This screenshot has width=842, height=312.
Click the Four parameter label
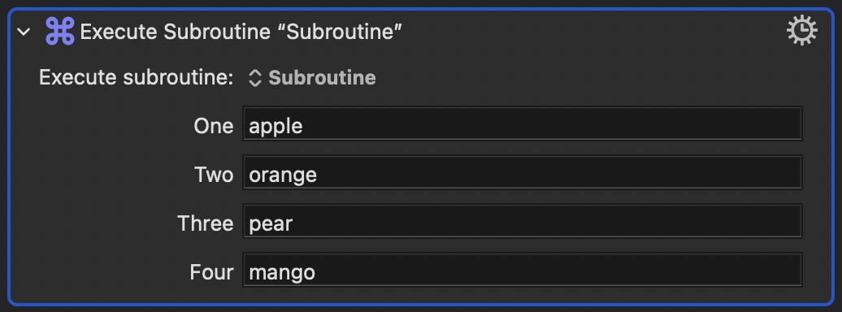(x=211, y=272)
